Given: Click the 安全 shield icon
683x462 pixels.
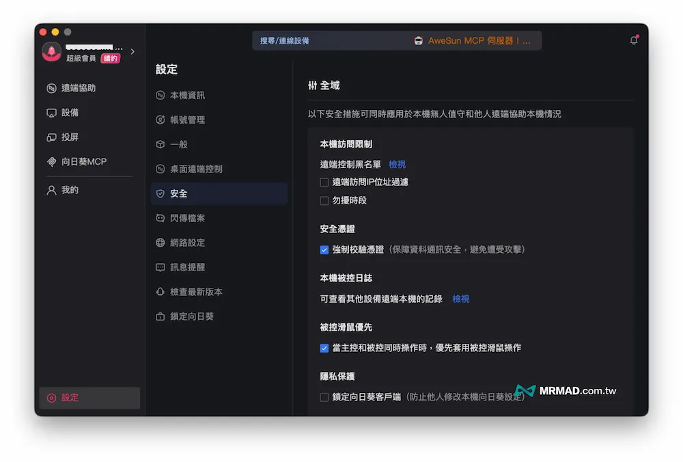Looking at the screenshot, I should click(161, 193).
